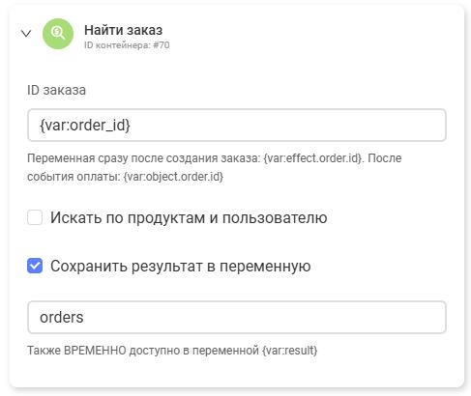Viewport: 471px width, 396px height.
Task: Enable Искать по продуктам и пользователю checkbox
Action: pyautogui.click(x=35, y=217)
